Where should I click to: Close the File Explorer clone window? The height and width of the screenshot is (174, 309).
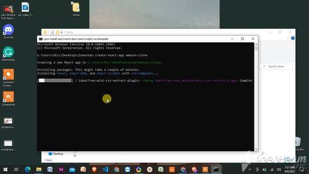(x=290, y=32)
